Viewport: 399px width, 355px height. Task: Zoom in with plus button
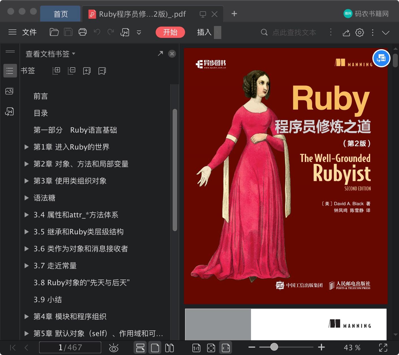(321, 347)
